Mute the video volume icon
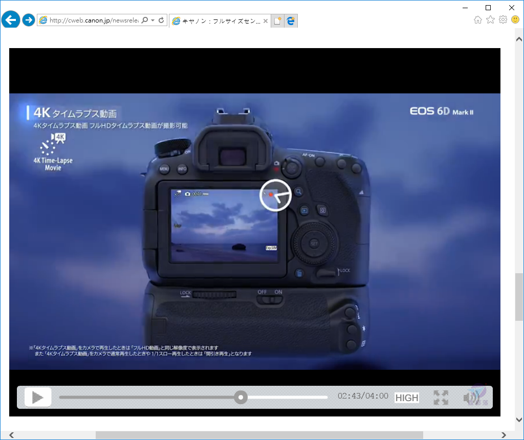 point(471,398)
